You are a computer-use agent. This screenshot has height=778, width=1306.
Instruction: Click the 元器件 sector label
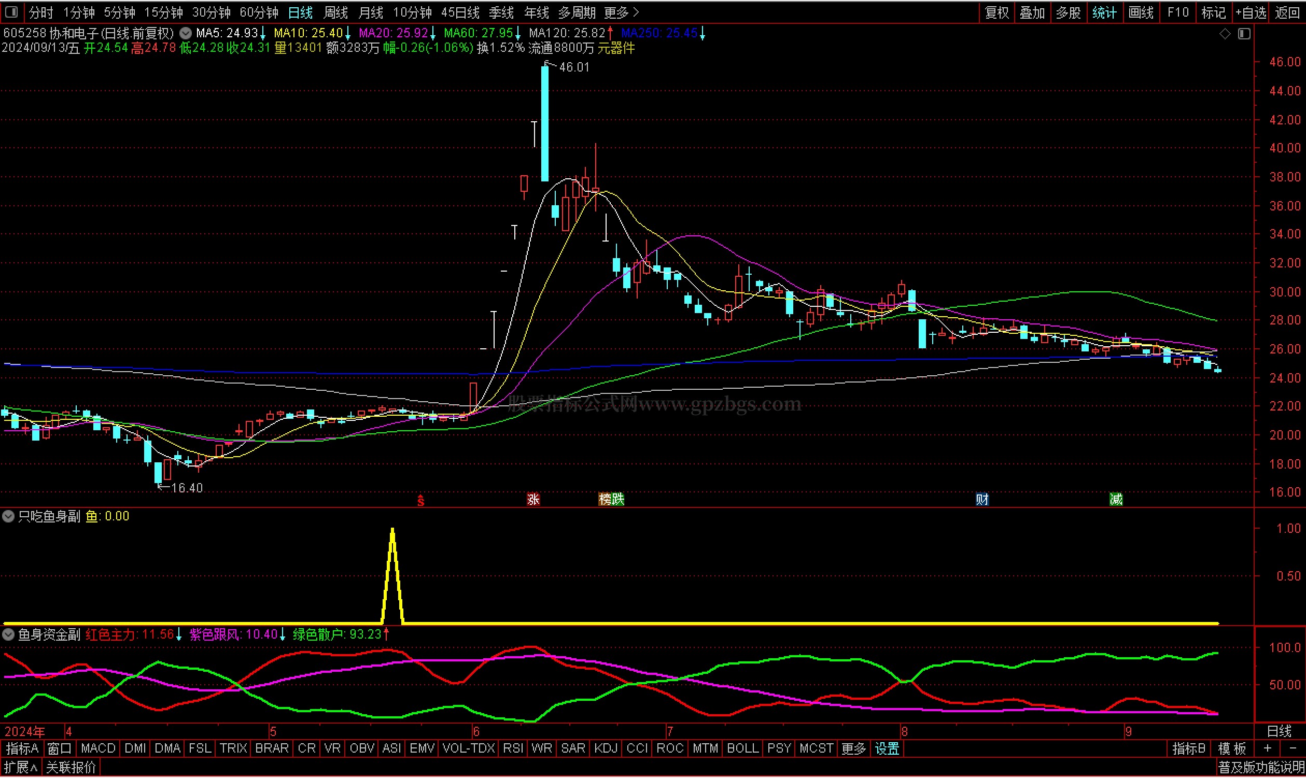tap(616, 48)
